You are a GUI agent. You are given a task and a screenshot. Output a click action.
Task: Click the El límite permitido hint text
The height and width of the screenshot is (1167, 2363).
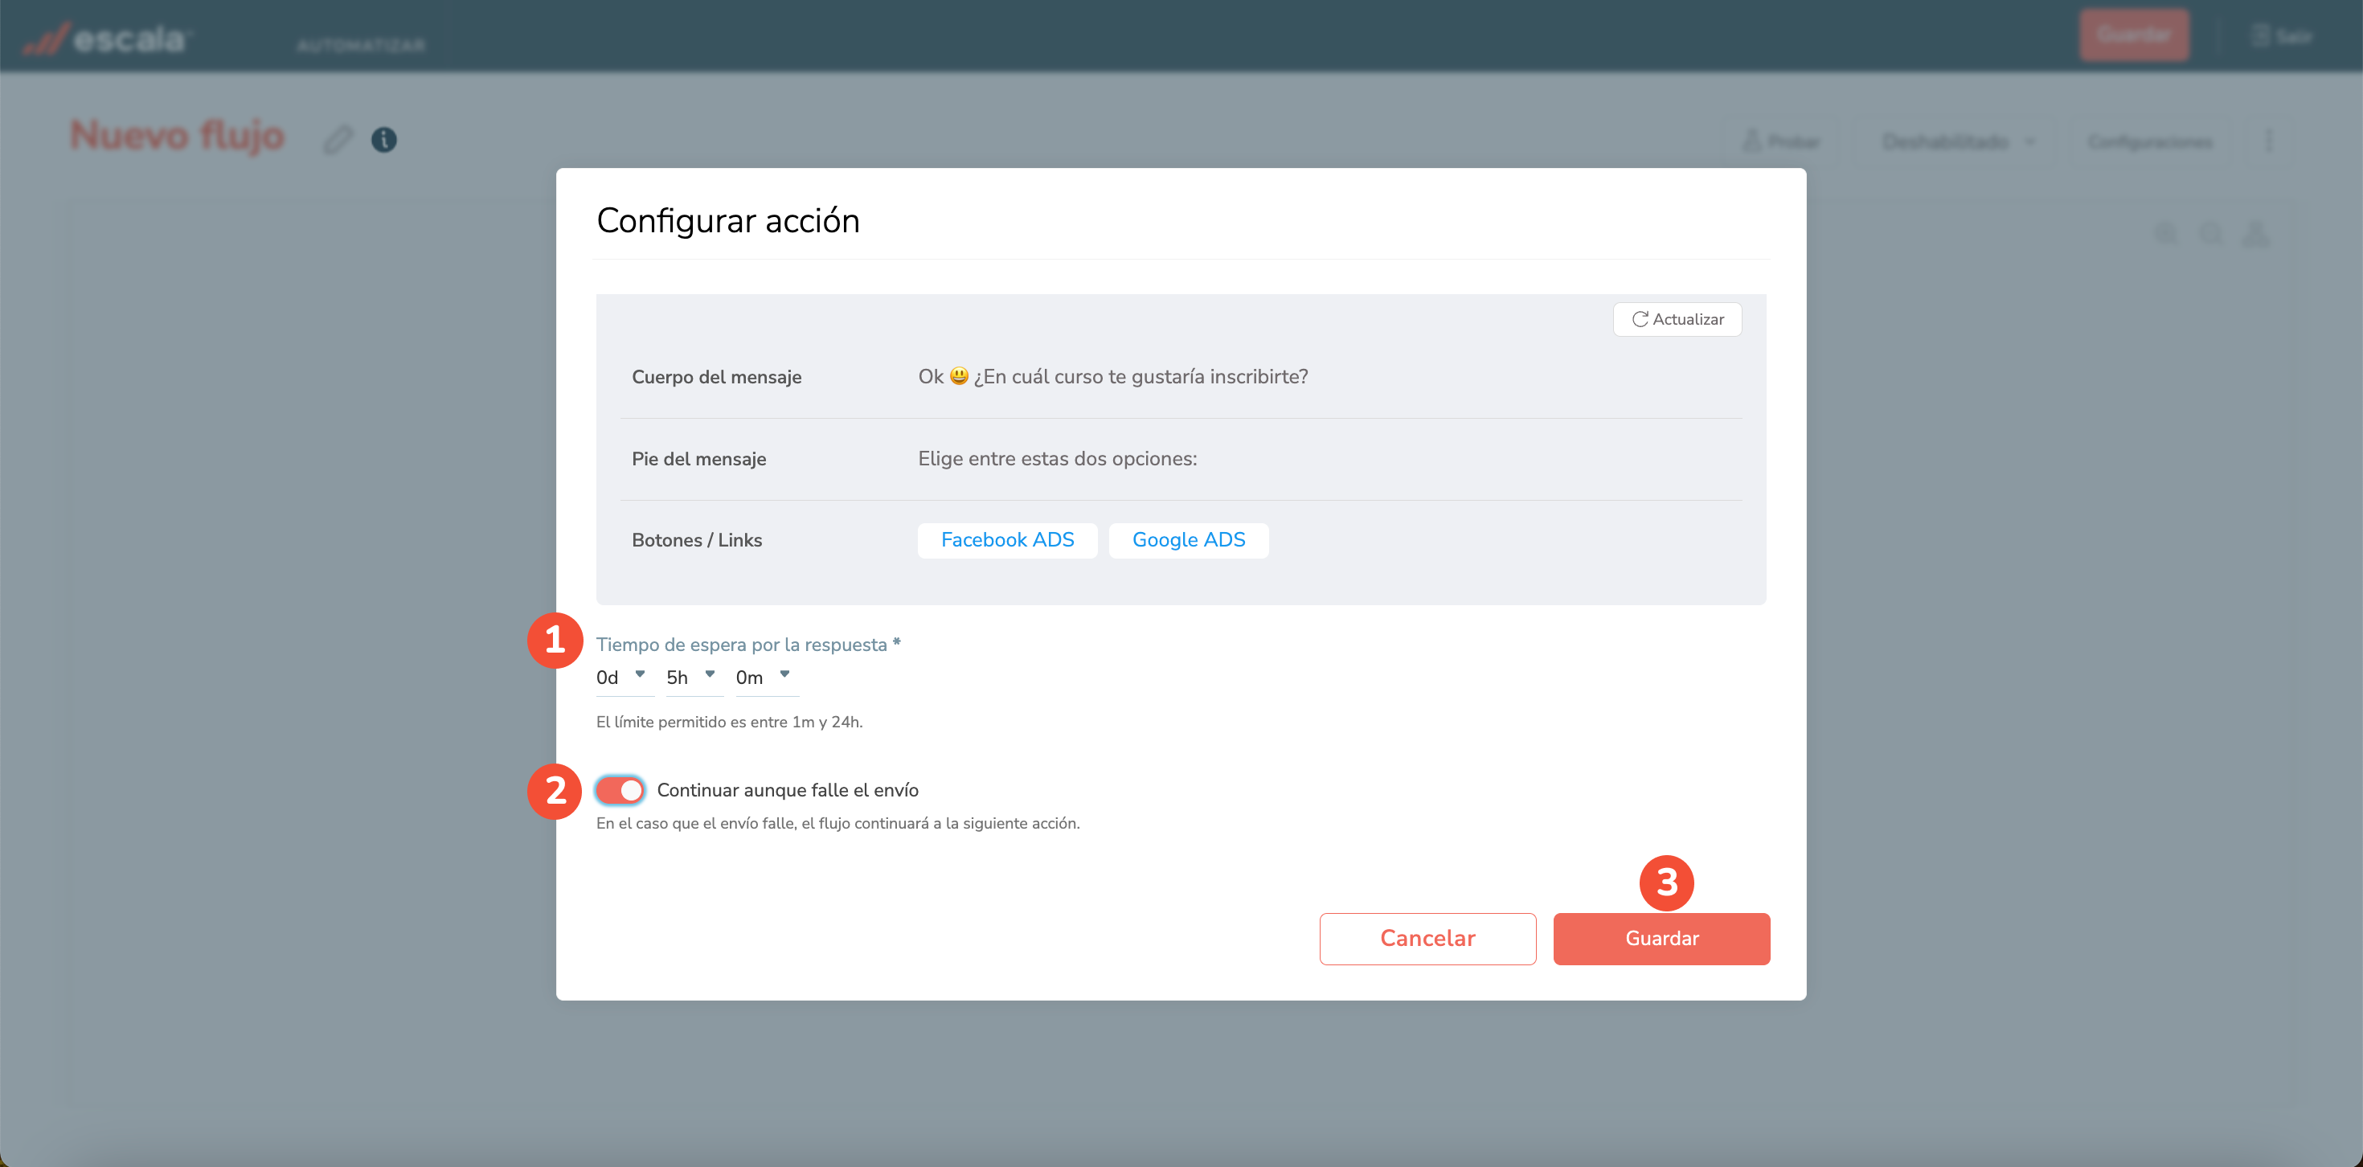(729, 722)
